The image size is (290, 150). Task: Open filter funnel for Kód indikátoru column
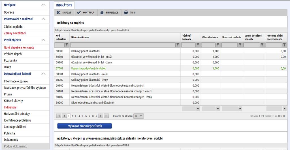click(x=67, y=45)
